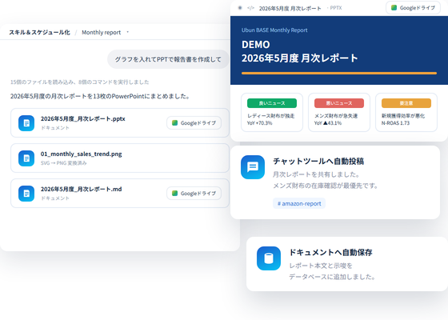448x320 pixels.
Task: Click the PPTX file type label
Action: 336,8
